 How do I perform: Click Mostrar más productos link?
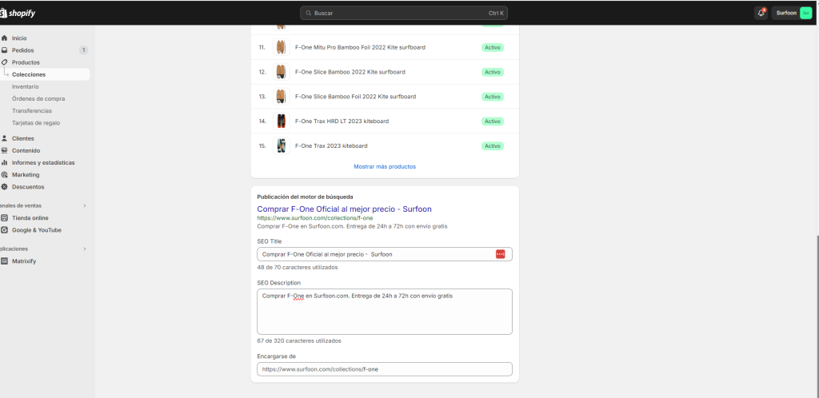385,166
